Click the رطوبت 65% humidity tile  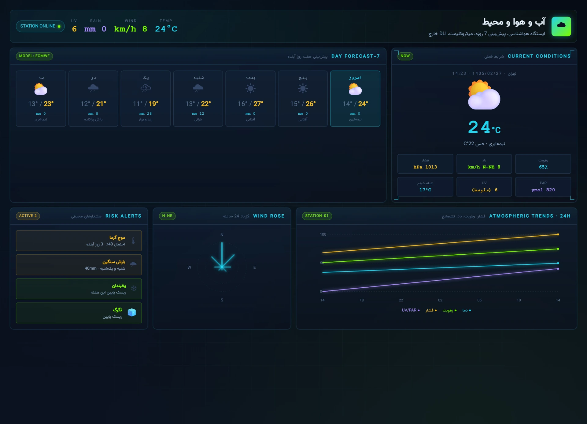tap(543, 164)
